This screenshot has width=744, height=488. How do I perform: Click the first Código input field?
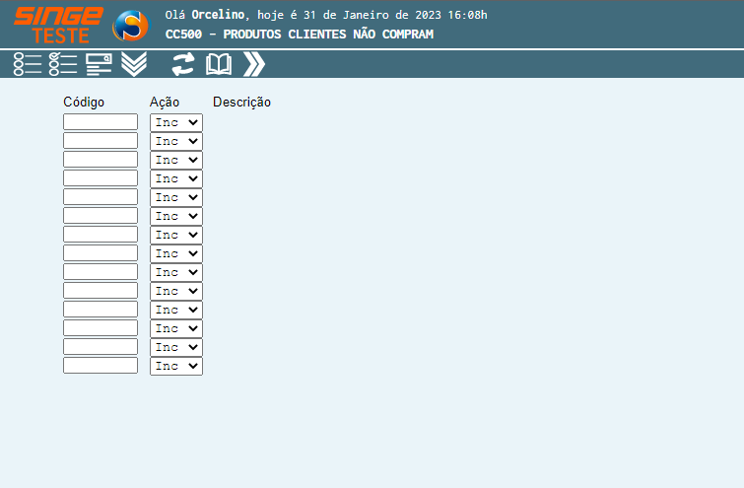pos(101,122)
